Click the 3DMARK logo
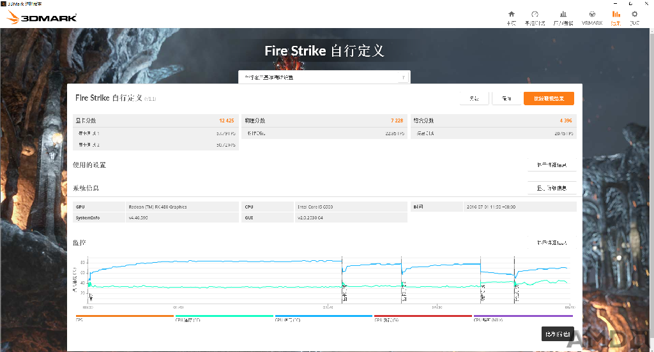 click(x=42, y=17)
